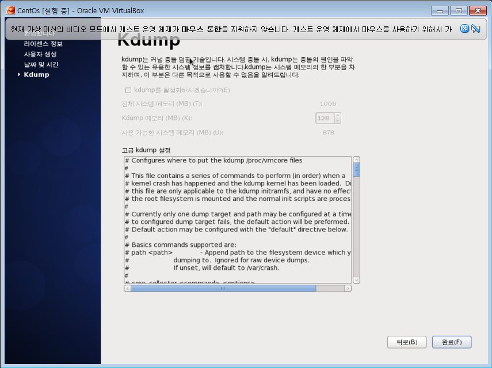Click horizontal scrollbar left arrow
492x368 pixels.
pos(127,288)
